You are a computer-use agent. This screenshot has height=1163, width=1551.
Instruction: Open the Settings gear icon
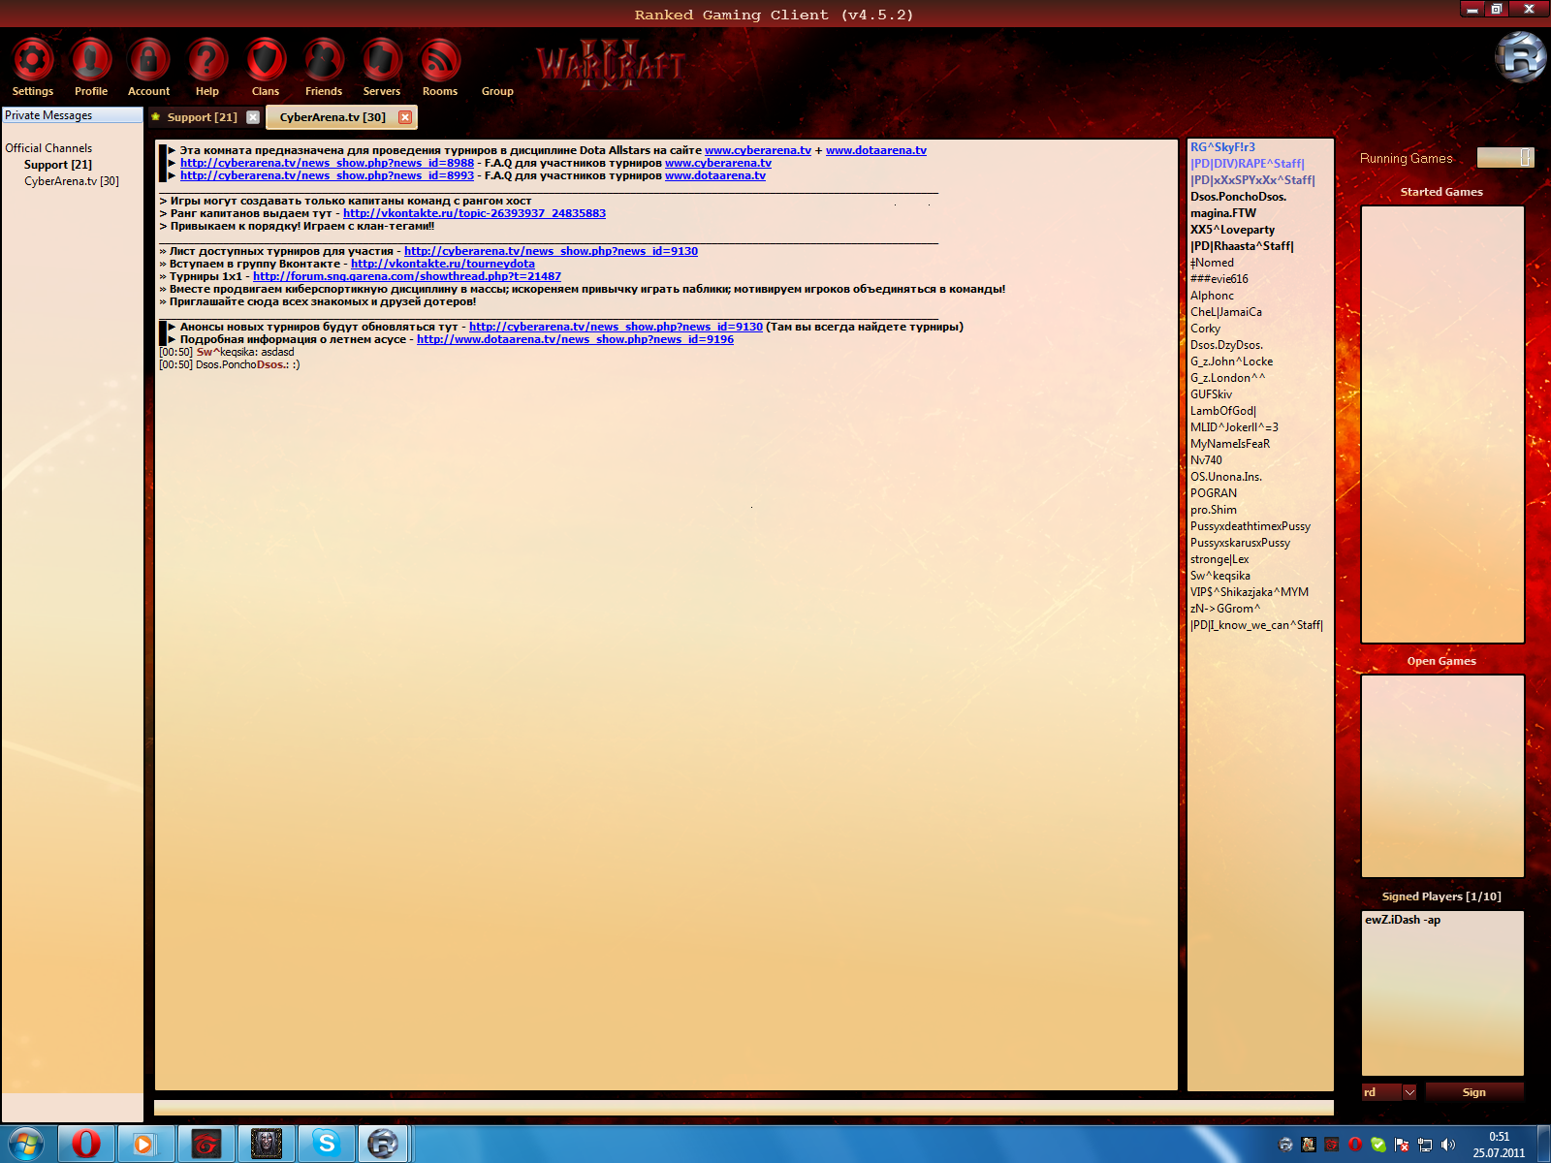tap(32, 60)
